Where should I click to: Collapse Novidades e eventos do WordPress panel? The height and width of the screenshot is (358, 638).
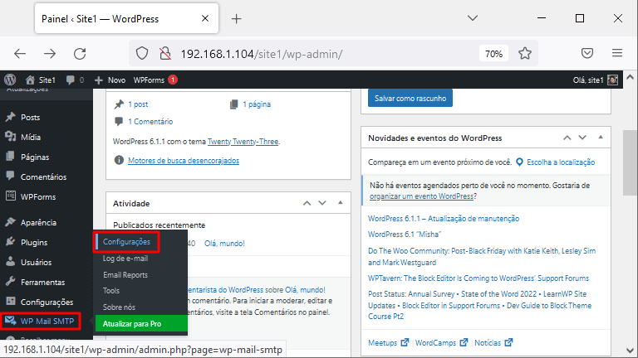click(601, 138)
